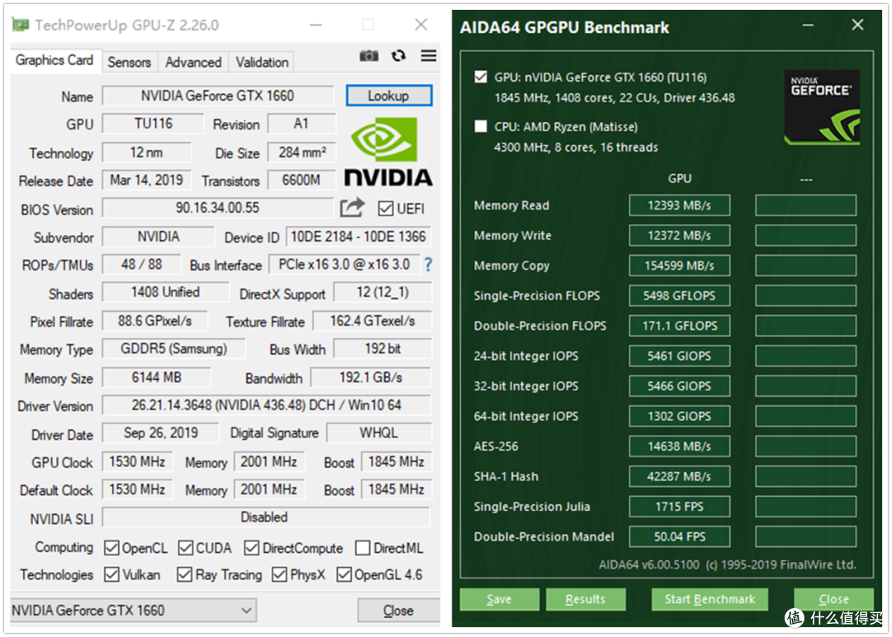892x637 pixels.
Task: Click the Results button in AIDA64
Action: pos(586,599)
